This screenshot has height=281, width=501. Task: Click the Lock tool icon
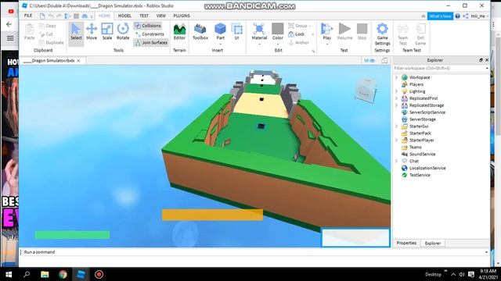click(x=291, y=34)
